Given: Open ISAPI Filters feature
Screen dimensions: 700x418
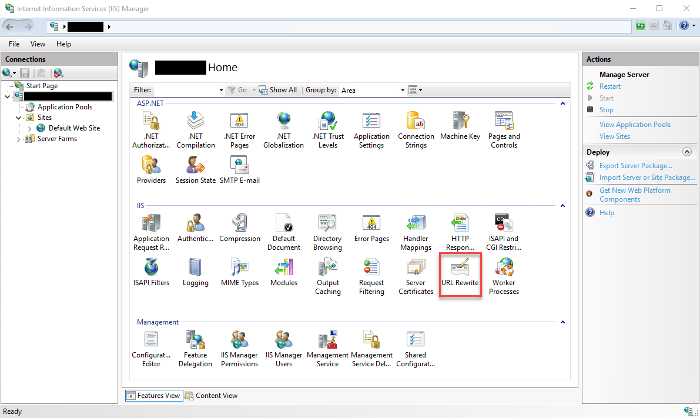Looking at the screenshot, I should pyautogui.click(x=151, y=272).
